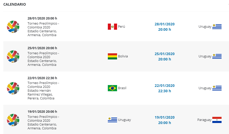Open the blue 25/01/2020 20:00 h match link
Viewport: 229px width, 134px height.
point(165,57)
